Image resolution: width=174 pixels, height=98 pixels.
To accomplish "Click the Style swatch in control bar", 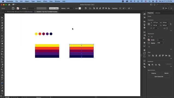I will (80, 8).
